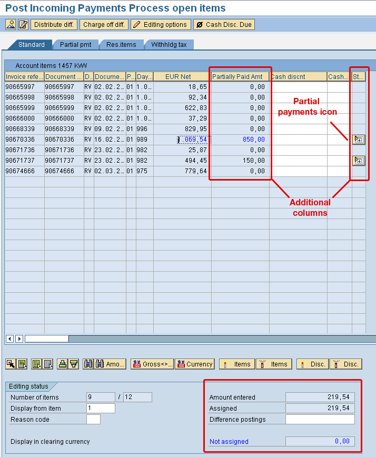Toggle Gross<>Net display button
376x457 pixels.
[x=152, y=364]
